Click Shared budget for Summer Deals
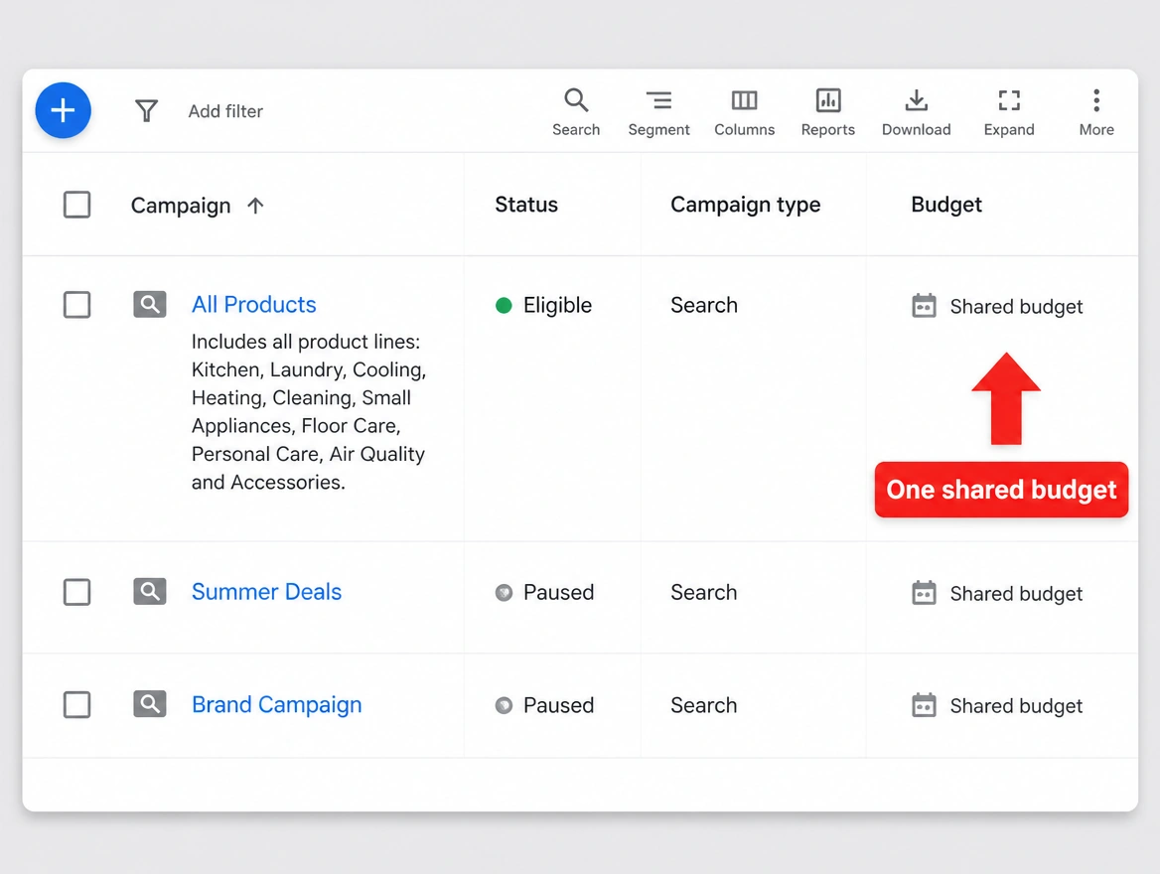 click(1016, 594)
